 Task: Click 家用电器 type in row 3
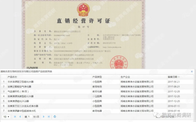97,91
